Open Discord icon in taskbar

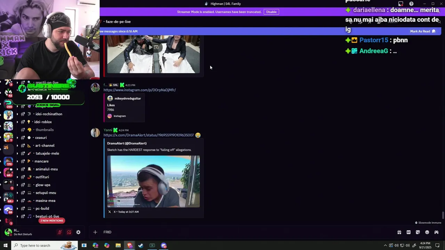click(x=164, y=245)
